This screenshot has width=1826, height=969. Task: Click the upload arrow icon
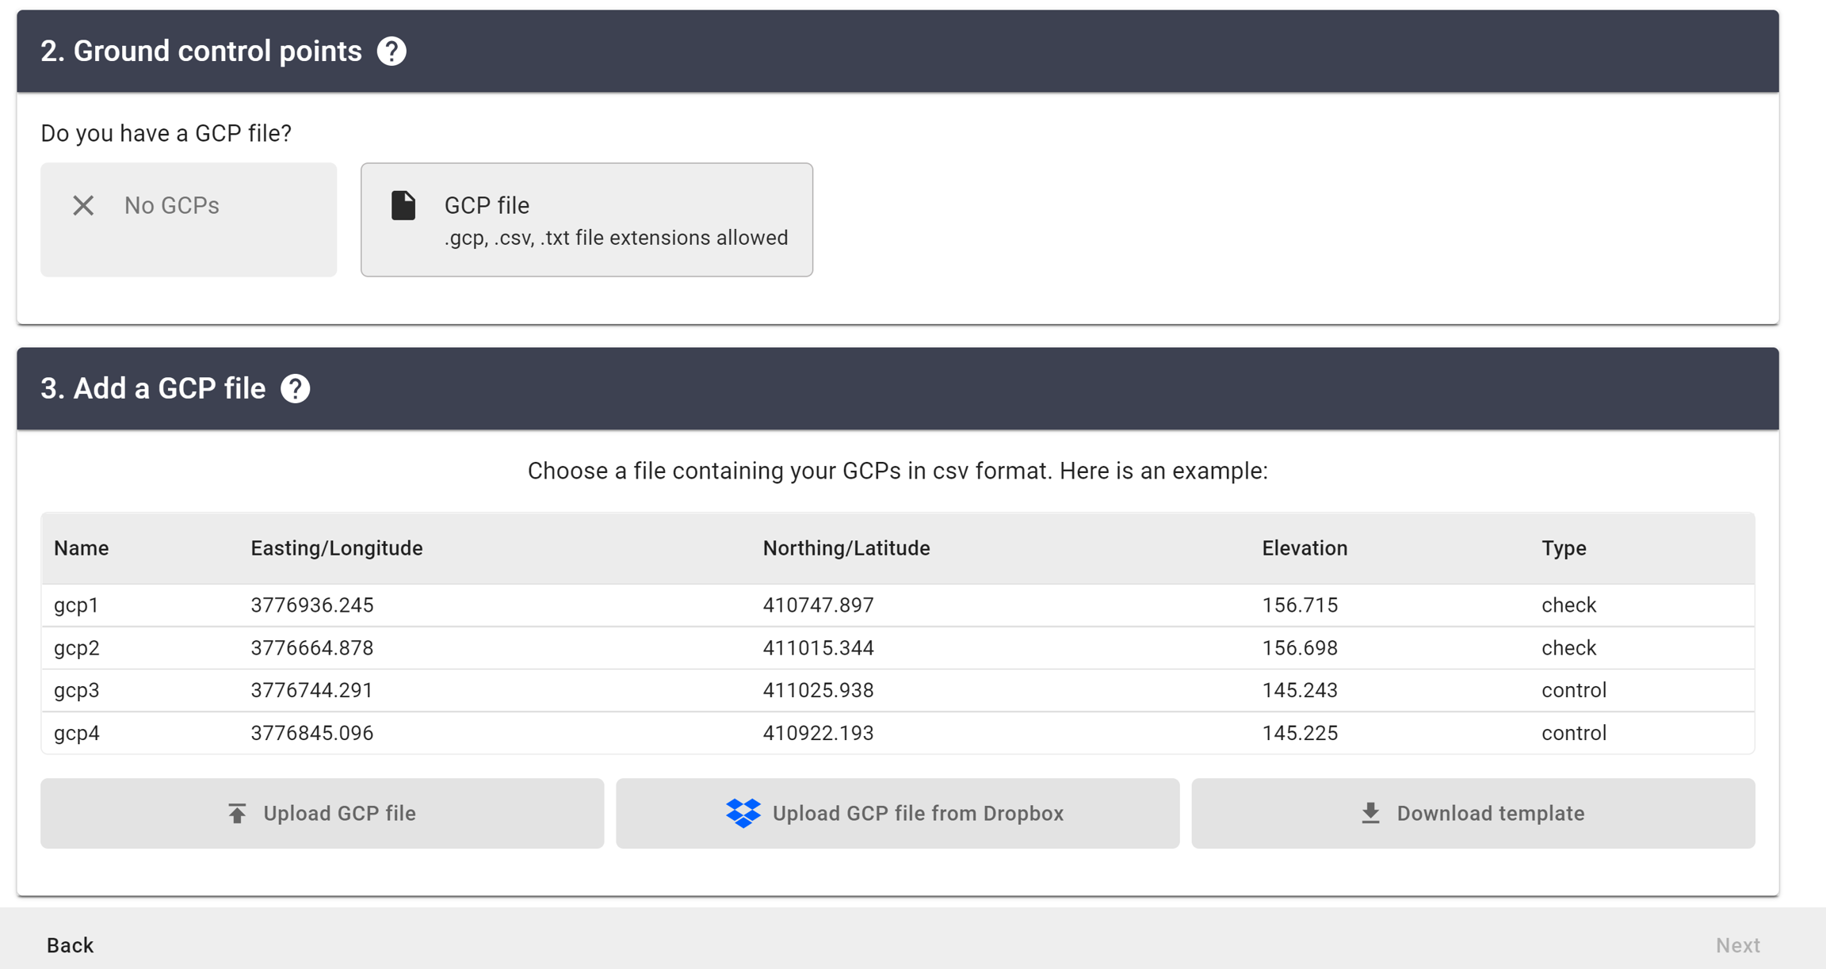[x=237, y=814]
